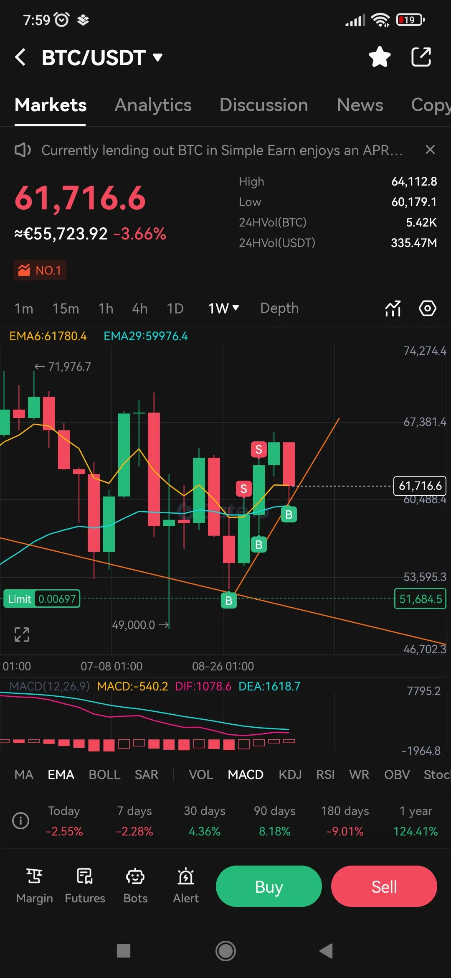Switch to the Analytics tab
The width and height of the screenshot is (451, 978).
[x=153, y=105]
